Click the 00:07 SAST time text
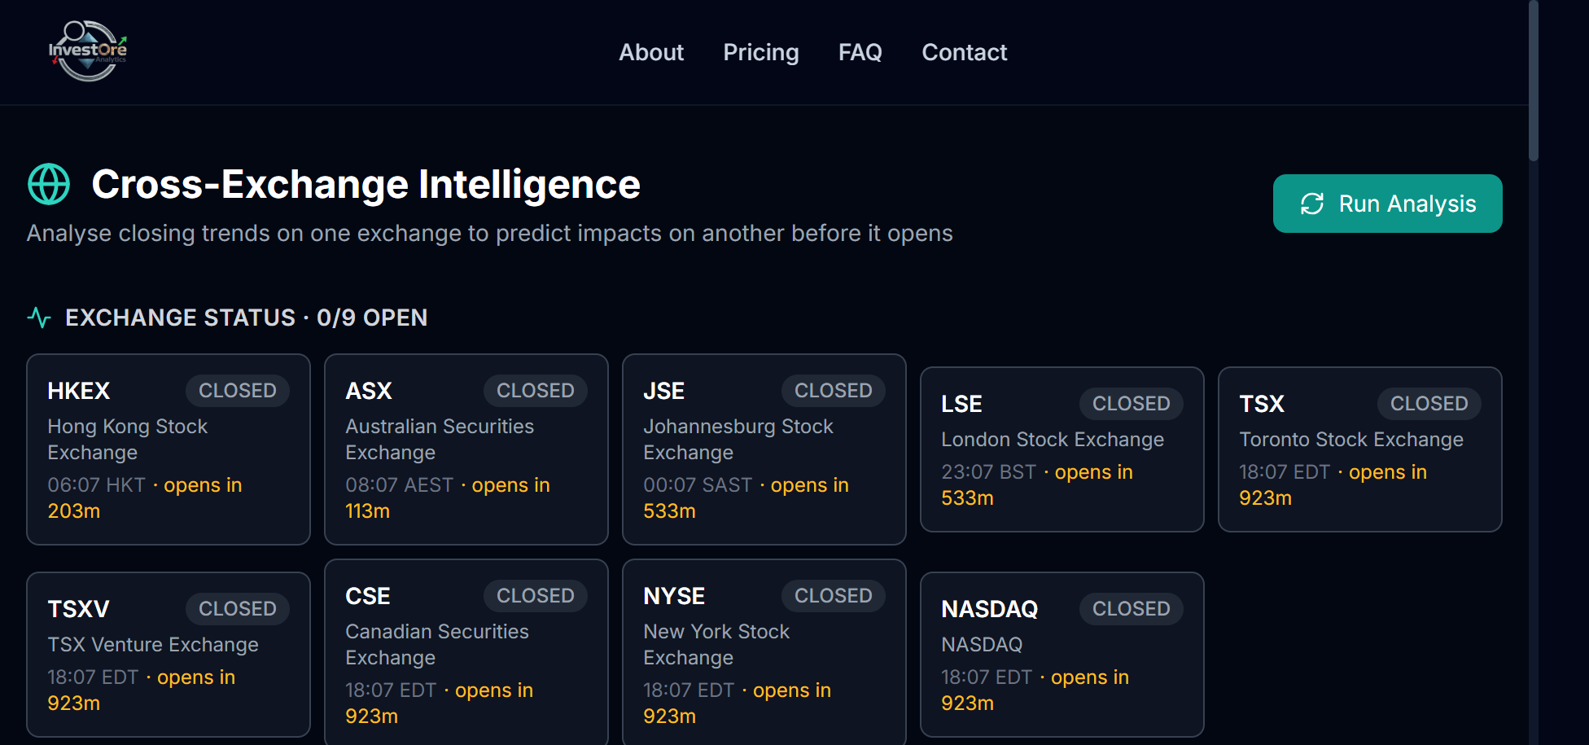Viewport: 1589px width, 745px height. (698, 485)
